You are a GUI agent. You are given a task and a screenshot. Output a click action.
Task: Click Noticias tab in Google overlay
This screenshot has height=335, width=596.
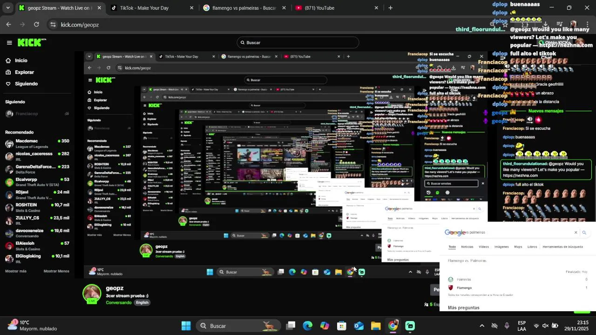point(467,247)
